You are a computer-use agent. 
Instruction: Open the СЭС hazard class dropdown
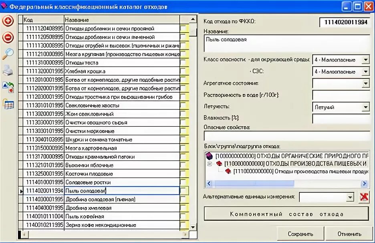click(365, 72)
